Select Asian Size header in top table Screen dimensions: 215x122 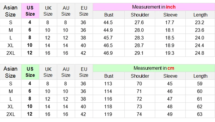(10, 11)
